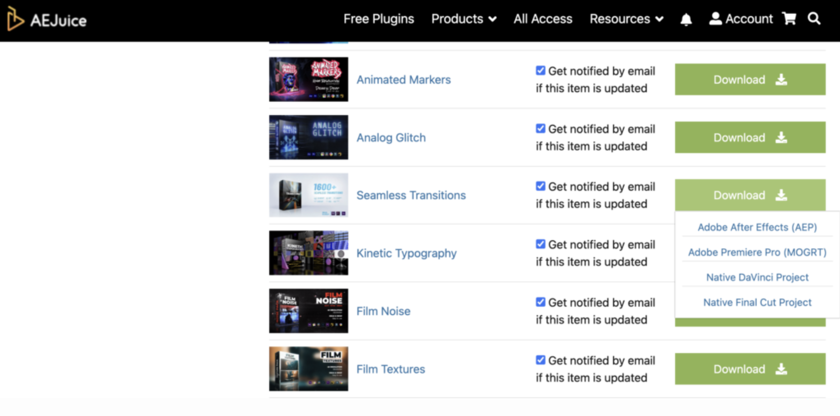Download the Analog Glitch pack
840x416 pixels.
tap(749, 137)
